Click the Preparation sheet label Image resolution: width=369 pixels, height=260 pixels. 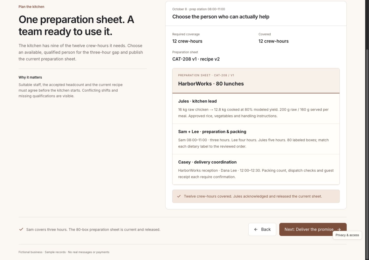pyautogui.click(x=185, y=52)
